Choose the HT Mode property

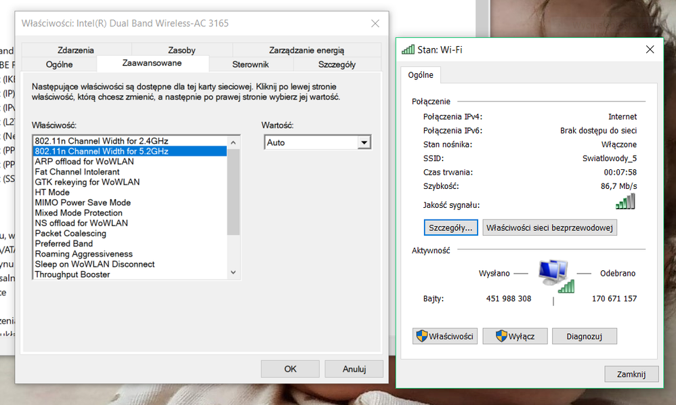[52, 192]
